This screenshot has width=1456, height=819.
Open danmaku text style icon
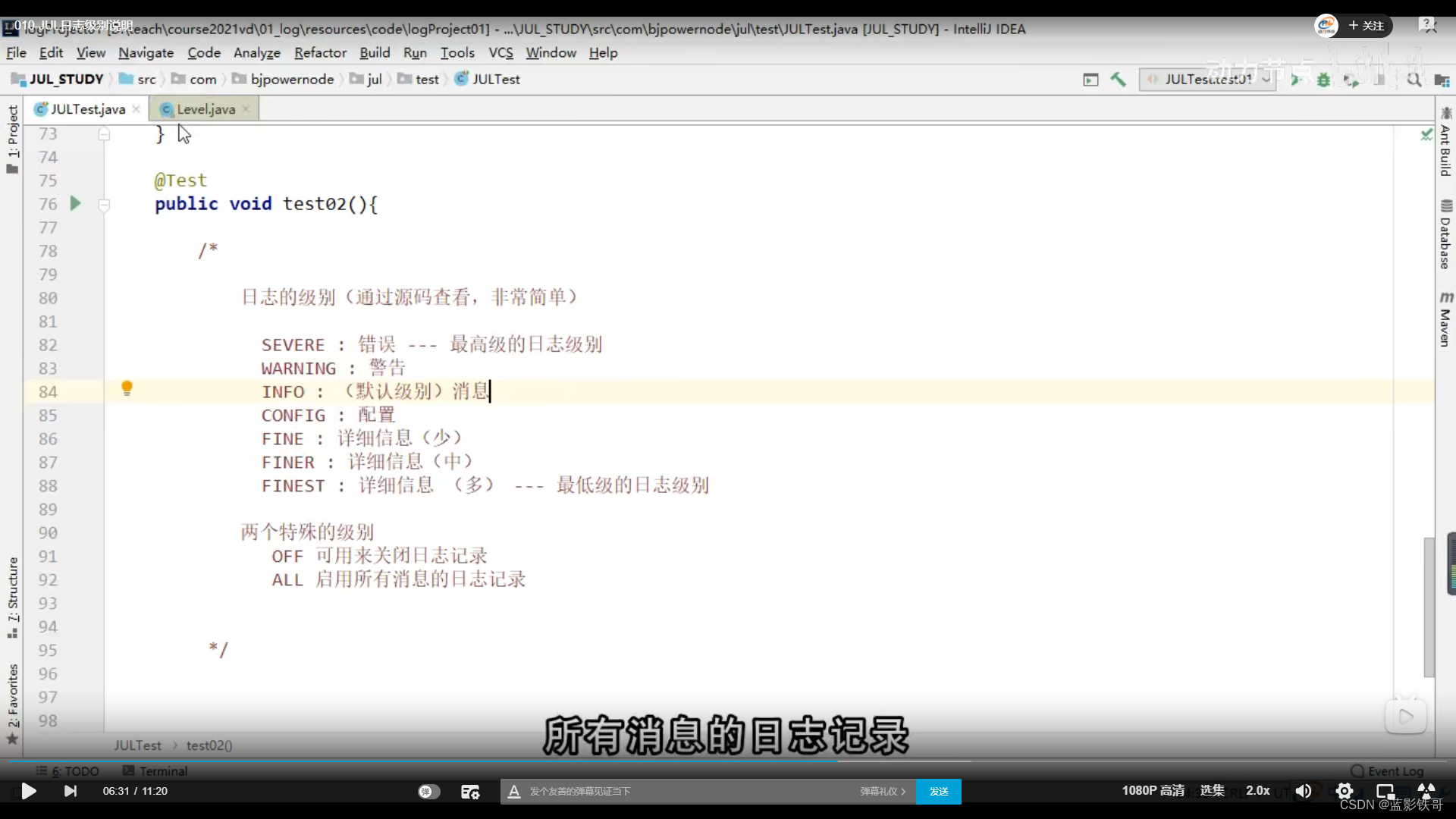point(514,791)
